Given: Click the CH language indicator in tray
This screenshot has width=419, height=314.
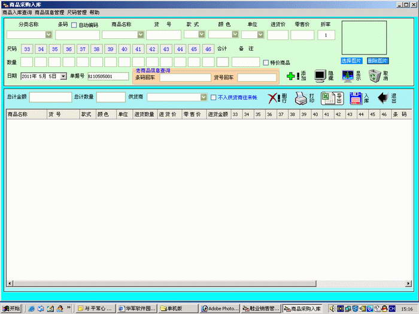Looking at the screenshot, I should tap(391, 309).
